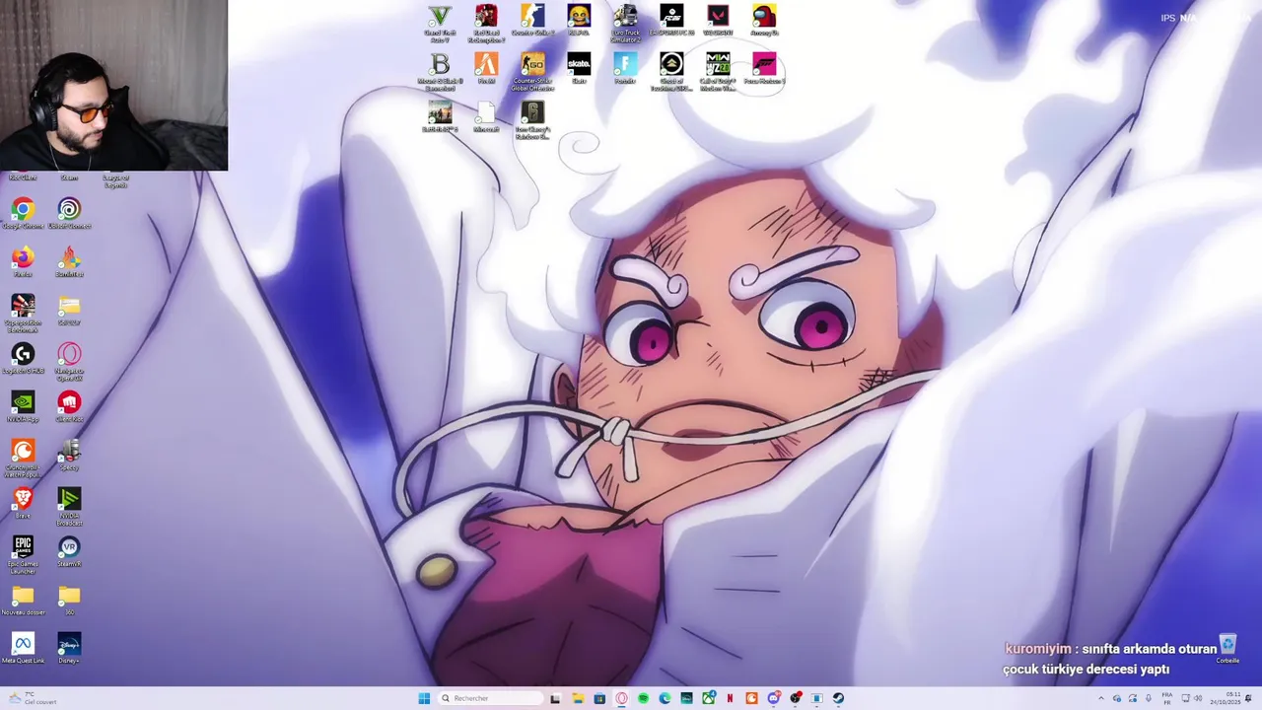1262x710 pixels.
Task: Open Netflix from the taskbar
Action: (730, 698)
